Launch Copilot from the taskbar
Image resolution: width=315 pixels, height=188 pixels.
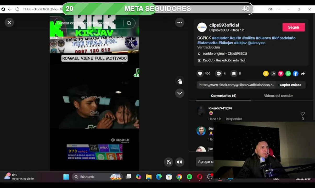point(138,177)
